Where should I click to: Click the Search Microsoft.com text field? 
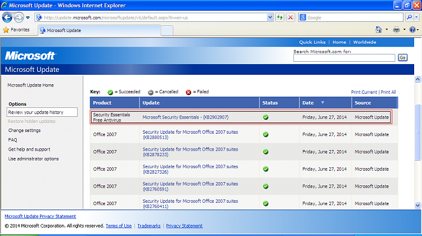point(344,58)
